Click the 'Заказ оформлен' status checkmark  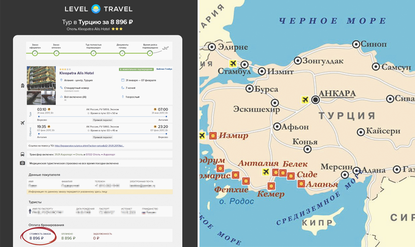35,53
